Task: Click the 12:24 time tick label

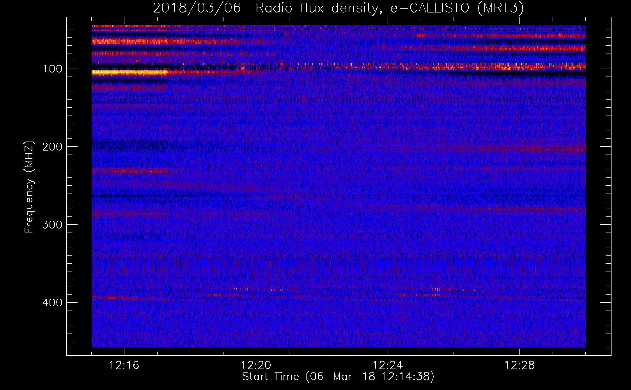Action: tap(388, 365)
